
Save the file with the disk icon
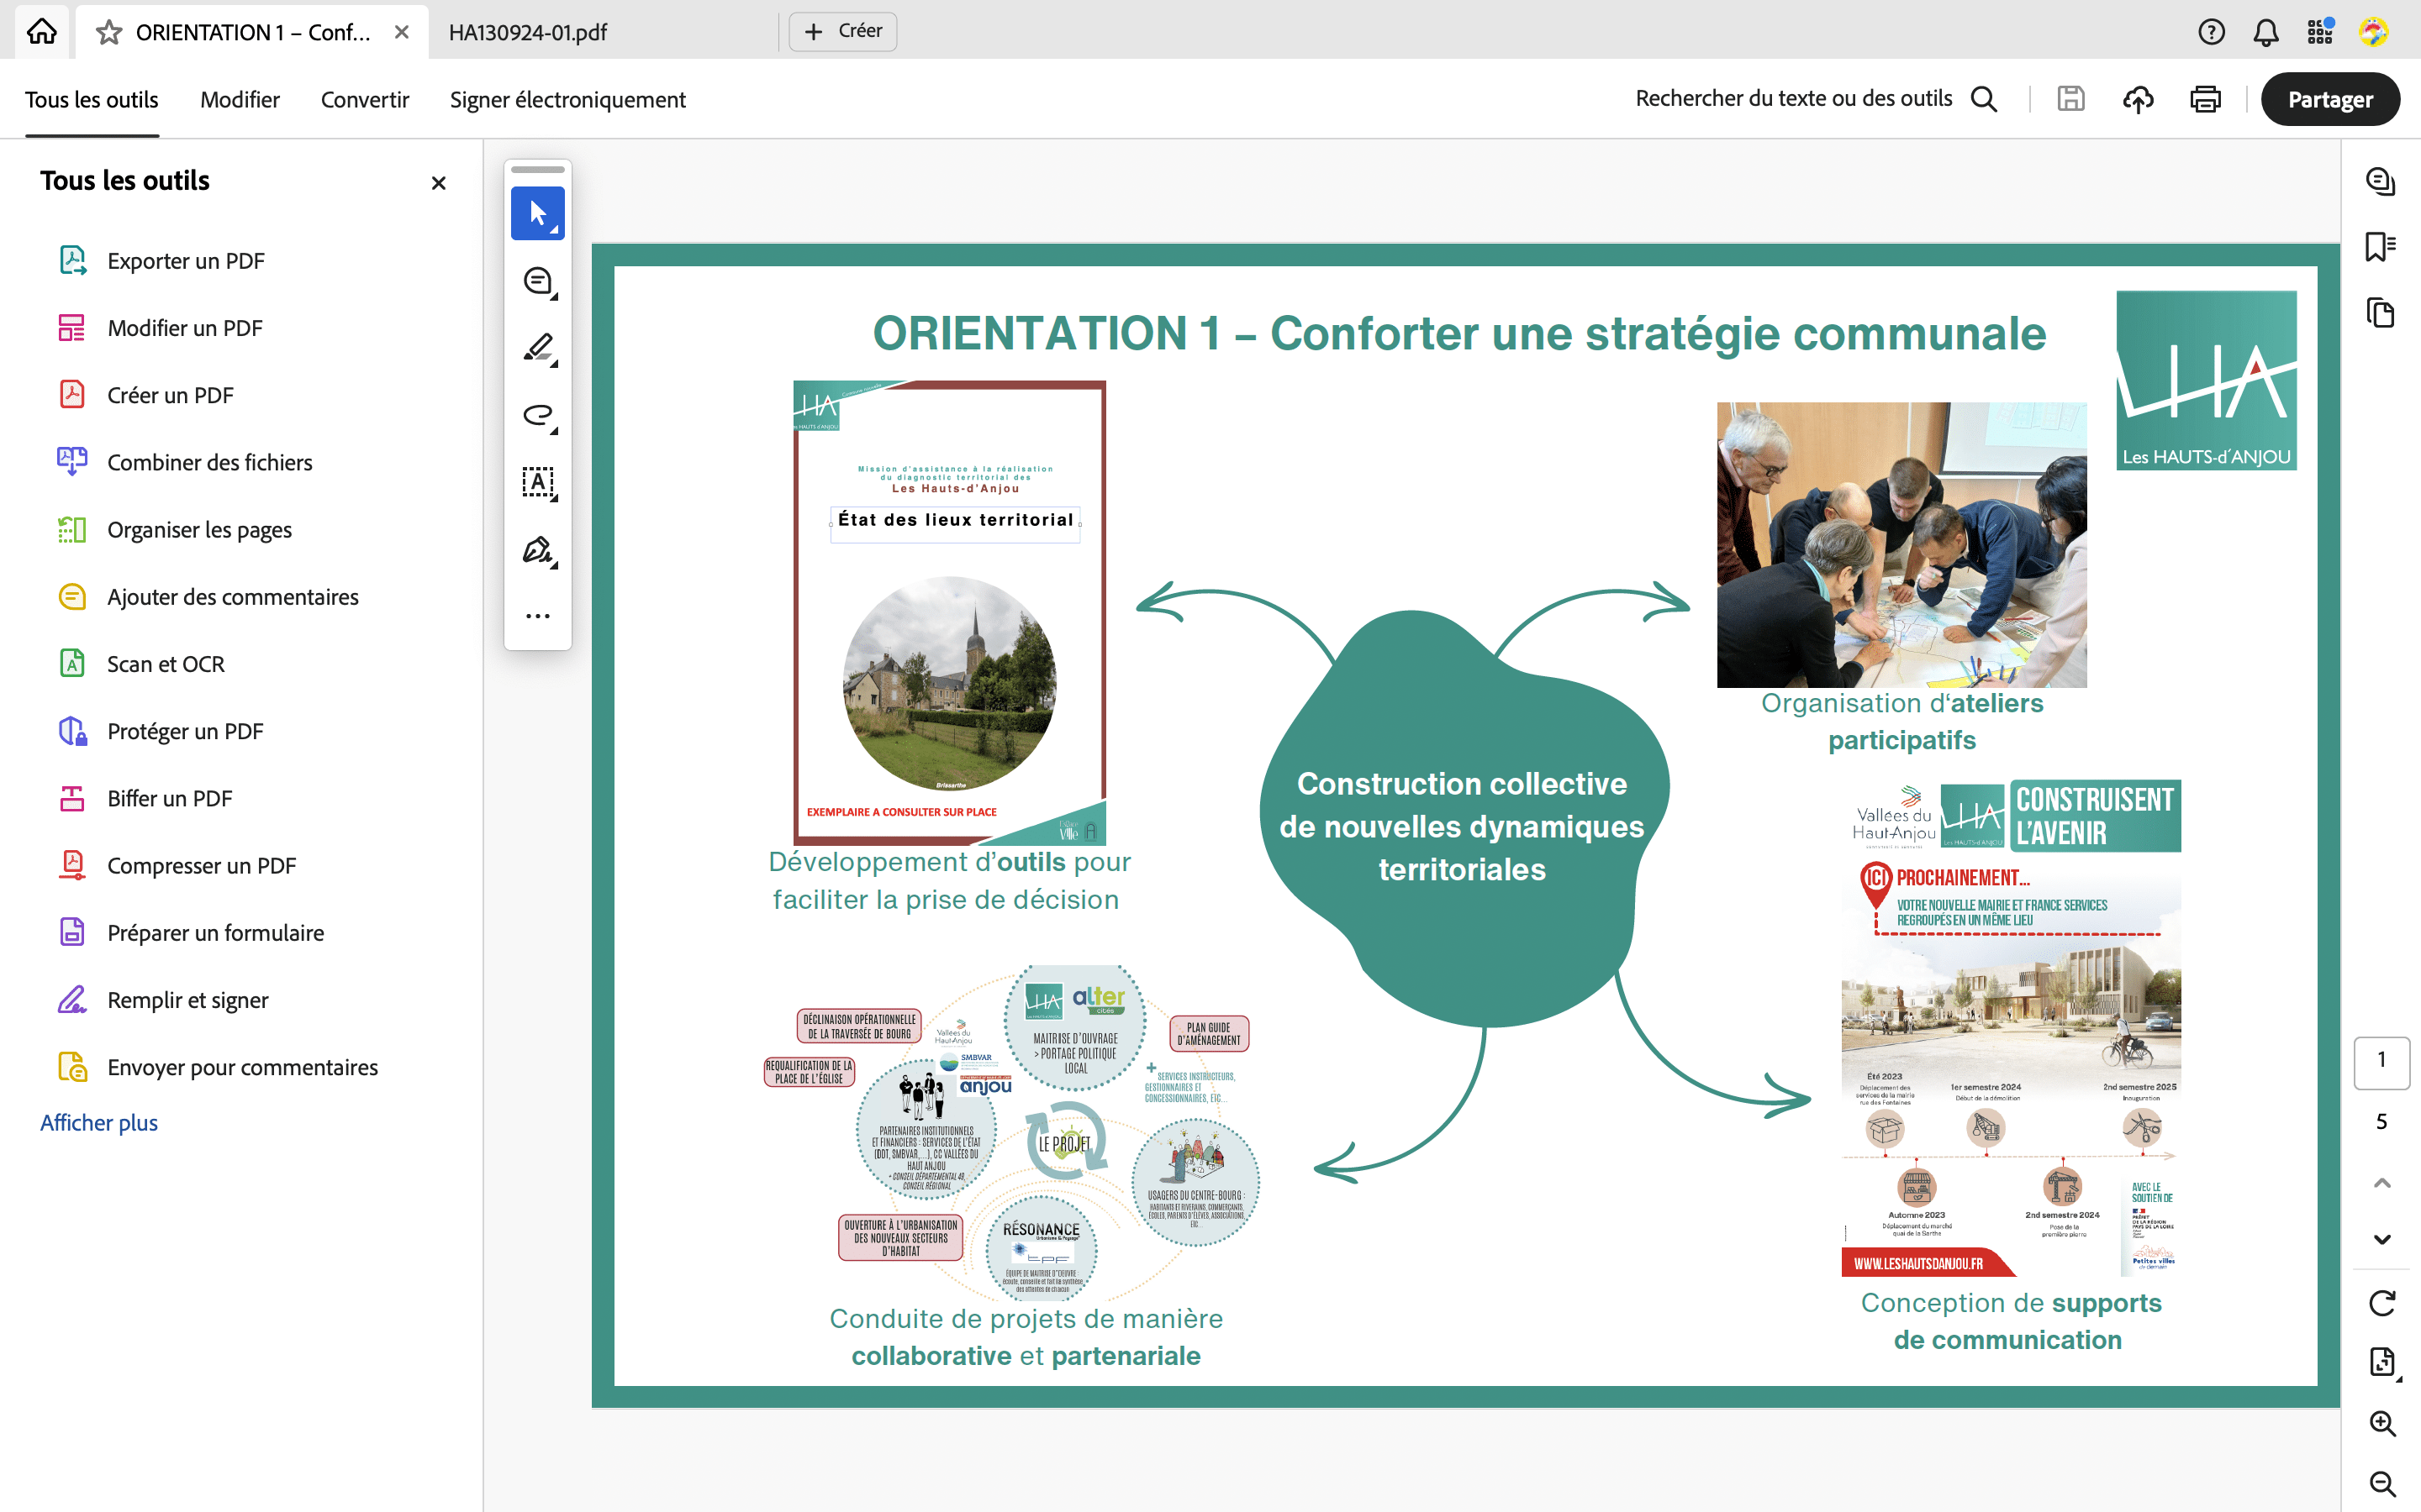click(x=2070, y=99)
